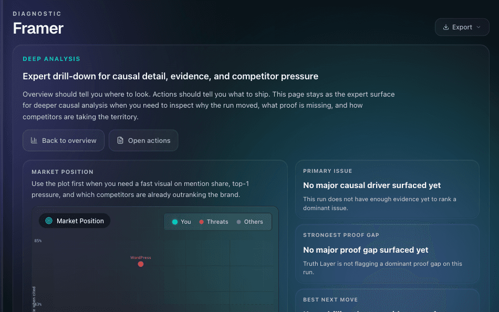
Task: Toggle the Threats series legend label
Action: (x=217, y=222)
